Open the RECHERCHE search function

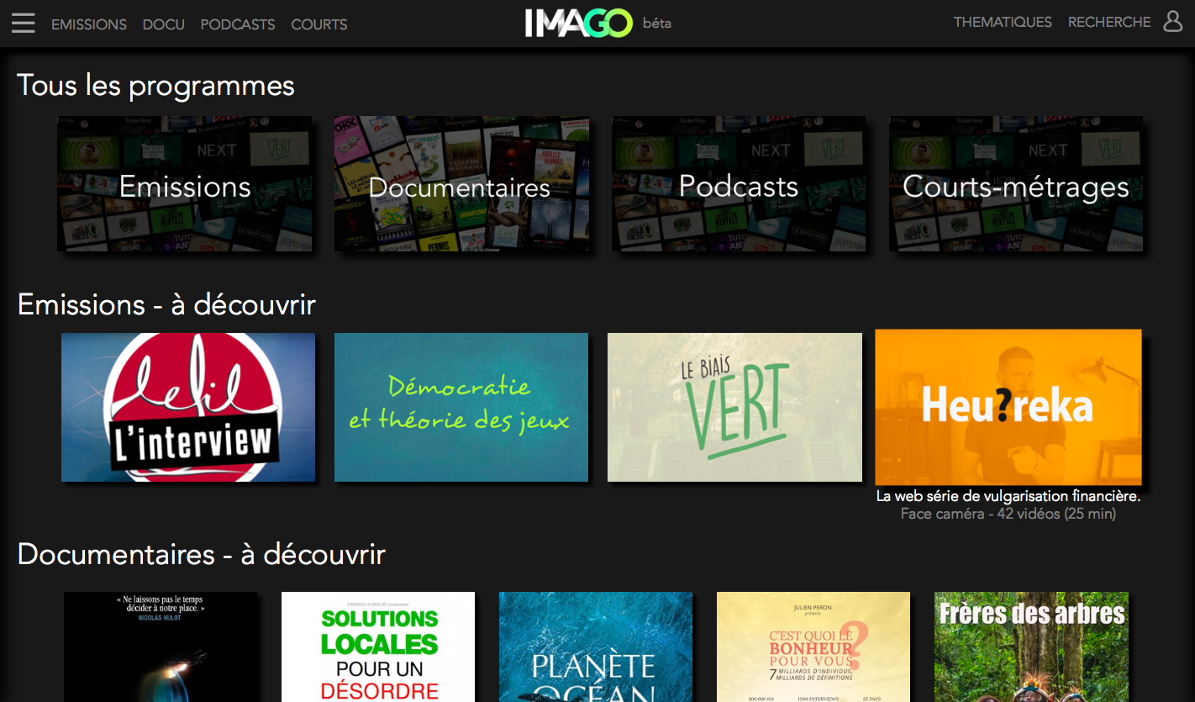(x=1108, y=22)
